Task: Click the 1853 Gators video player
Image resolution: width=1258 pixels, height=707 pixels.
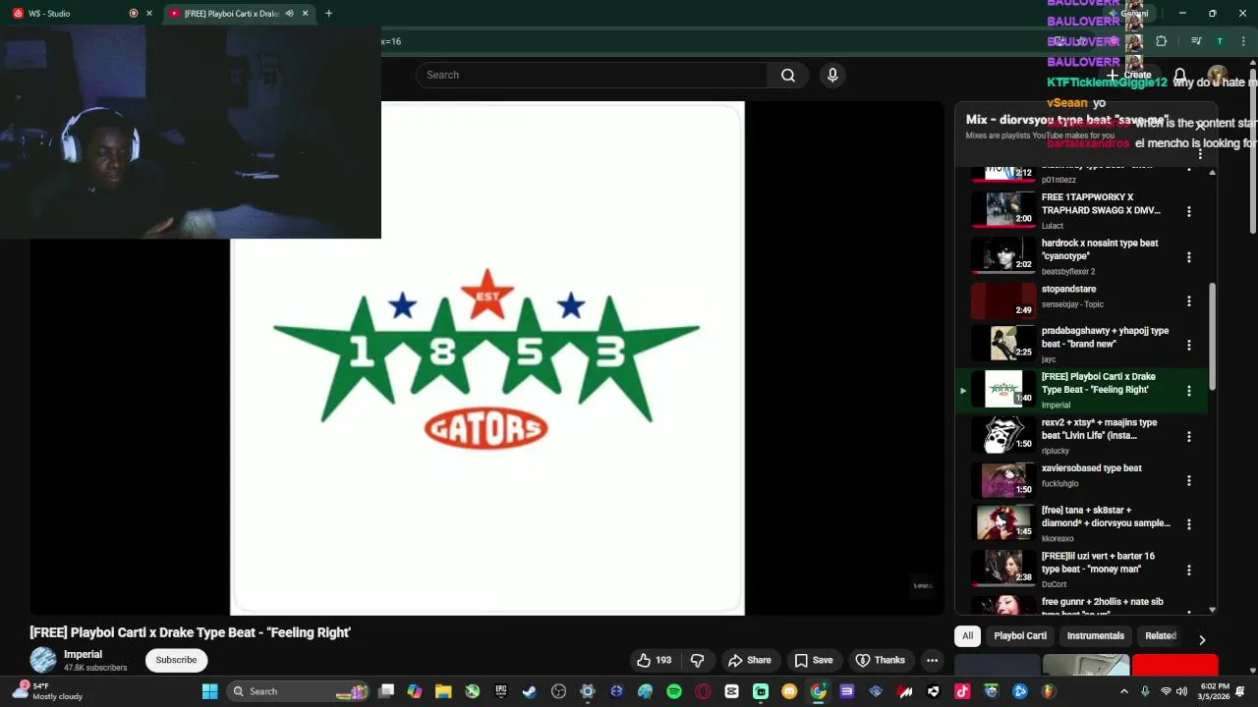Action: pyautogui.click(x=486, y=358)
